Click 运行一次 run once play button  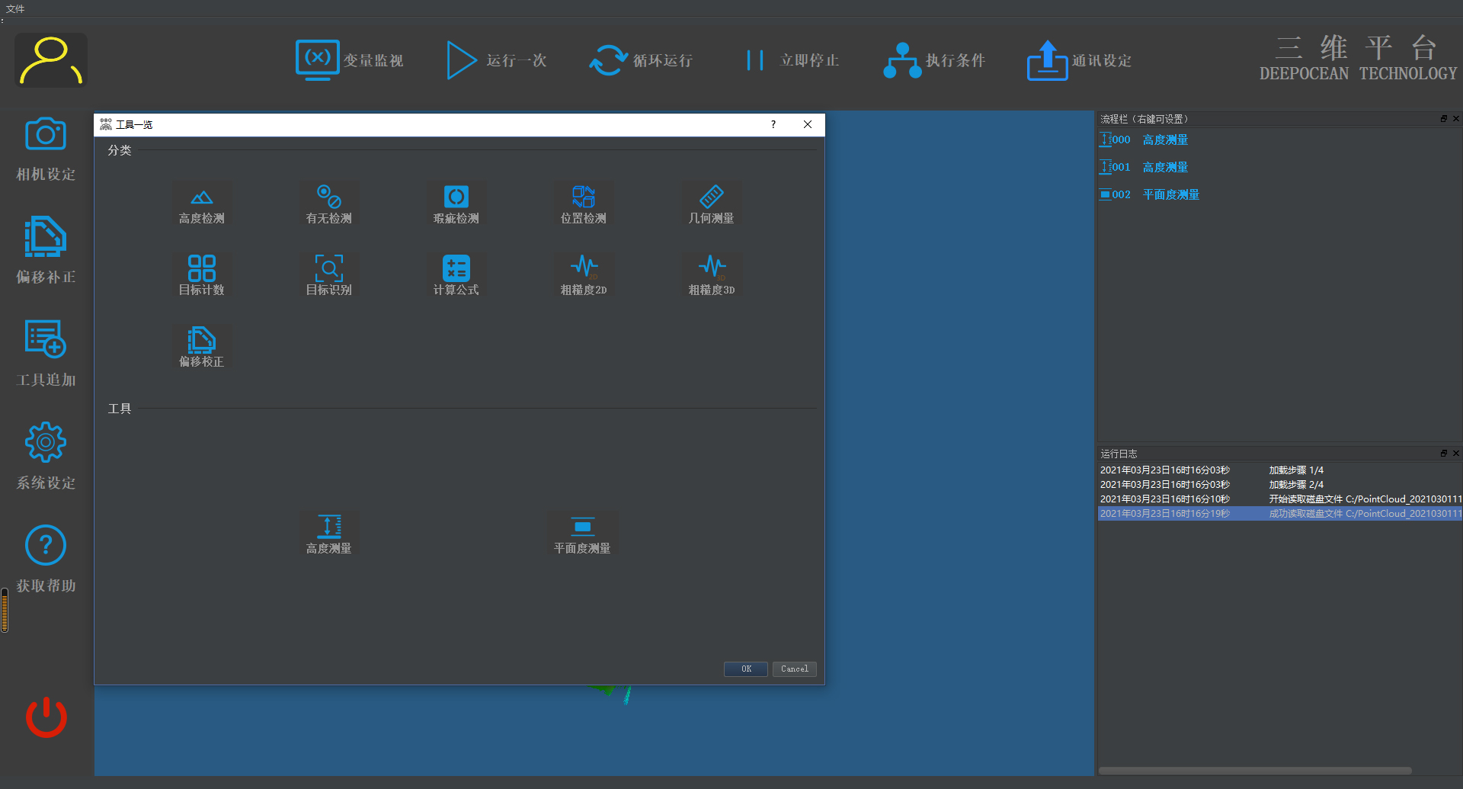[496, 60]
